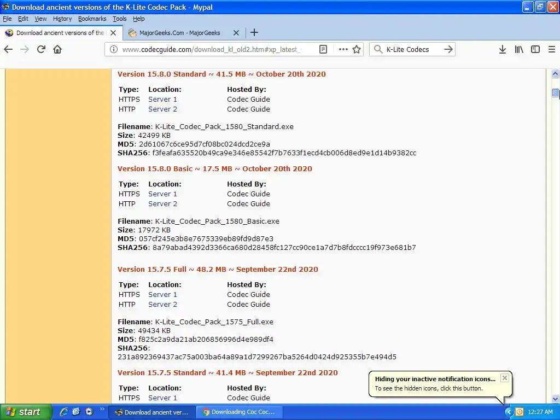Switch to Downloading Coc Coc taskbar button
560x420 pixels.
(240, 412)
